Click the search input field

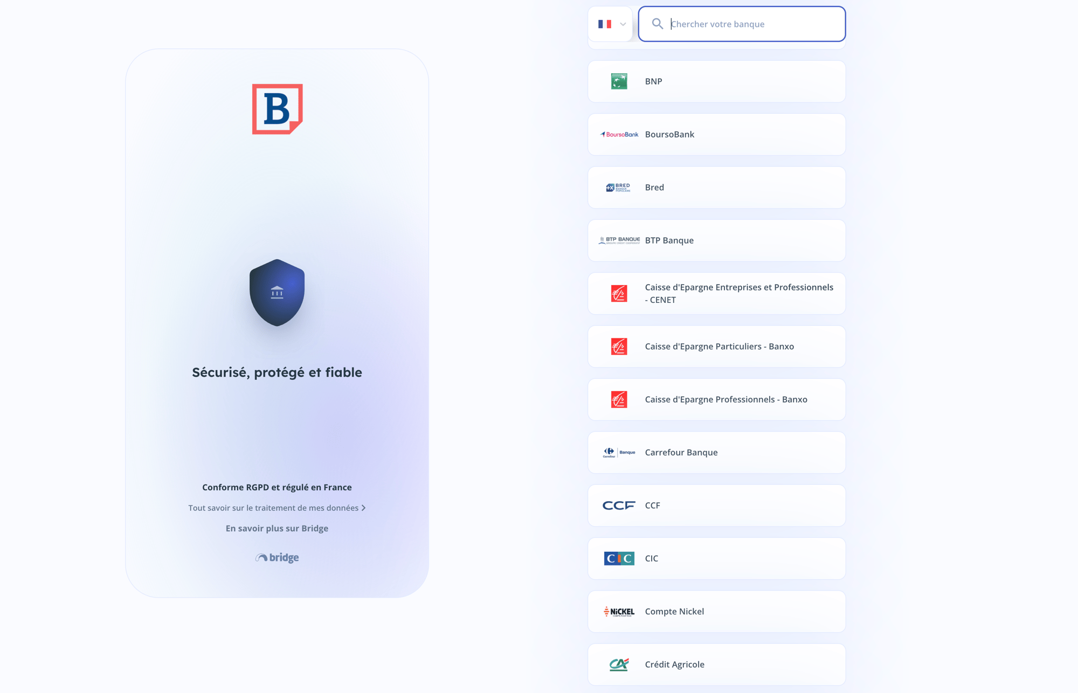pos(741,24)
